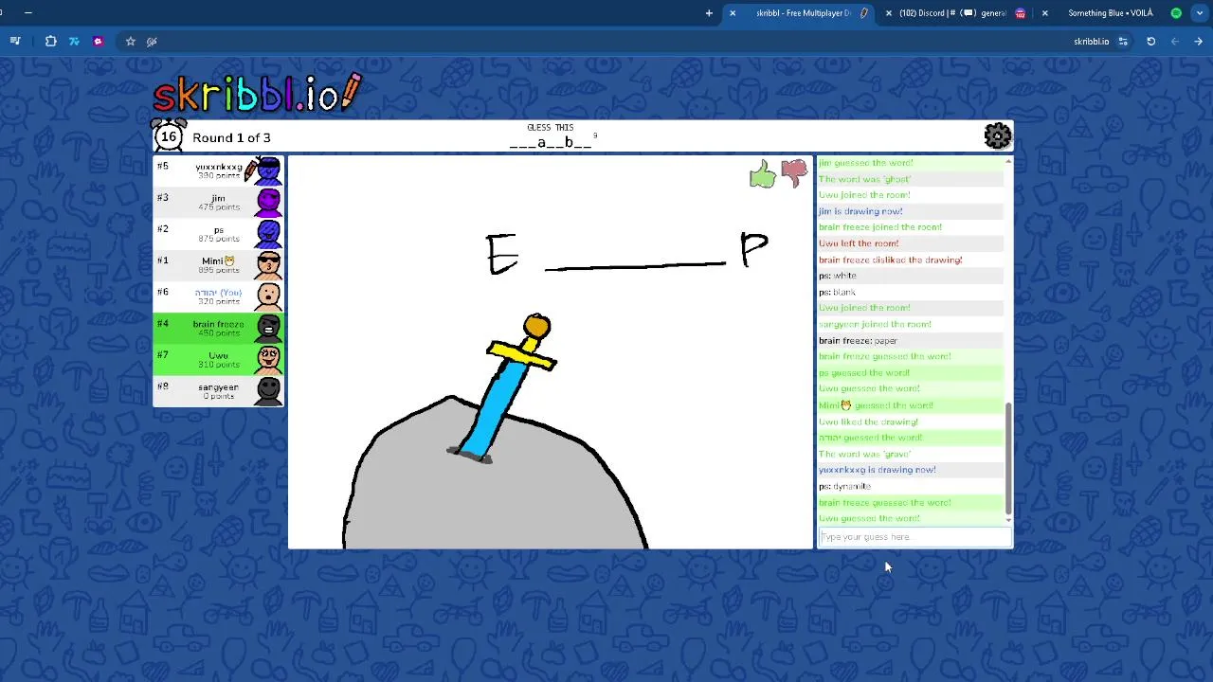Reload the page from the browser toolbar
This screenshot has width=1213, height=682.
click(x=1150, y=42)
